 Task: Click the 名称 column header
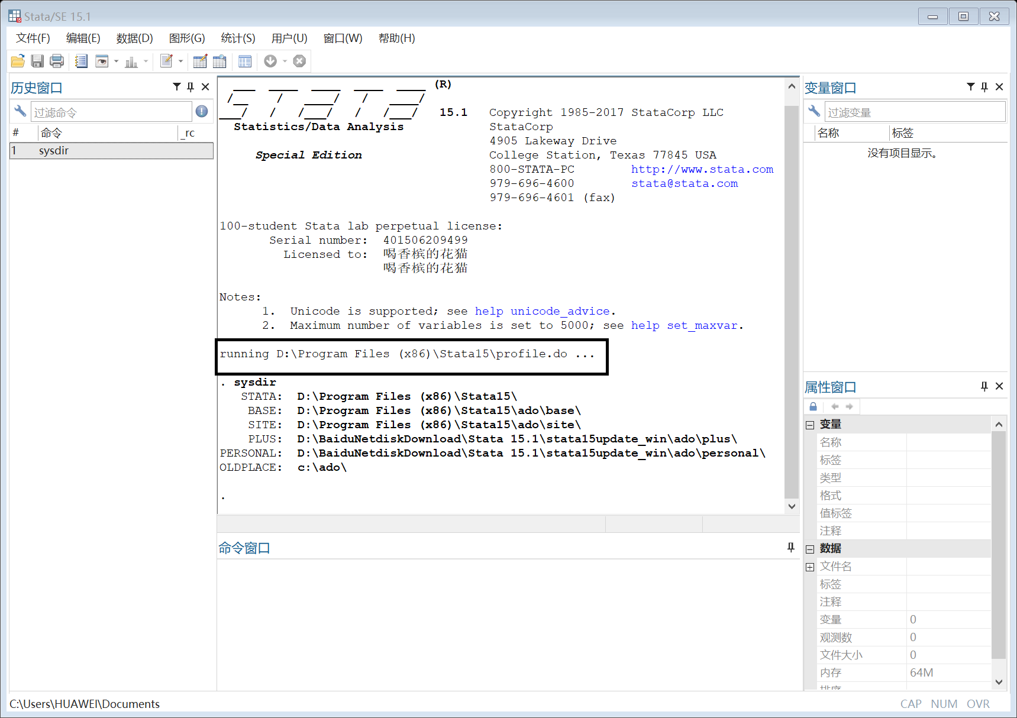click(x=852, y=133)
